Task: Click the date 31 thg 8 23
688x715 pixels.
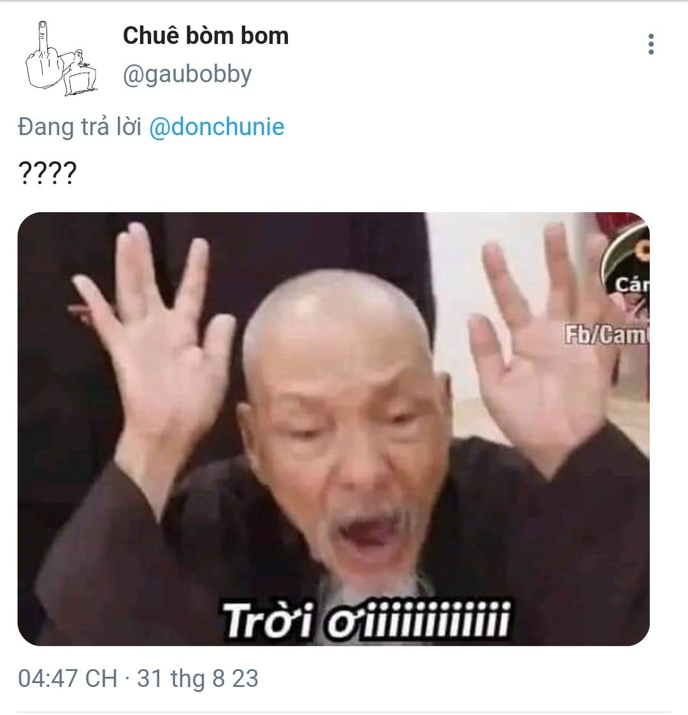Action: 198,678
